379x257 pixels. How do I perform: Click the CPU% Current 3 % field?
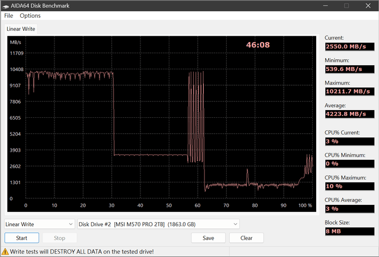pyautogui.click(x=349, y=141)
